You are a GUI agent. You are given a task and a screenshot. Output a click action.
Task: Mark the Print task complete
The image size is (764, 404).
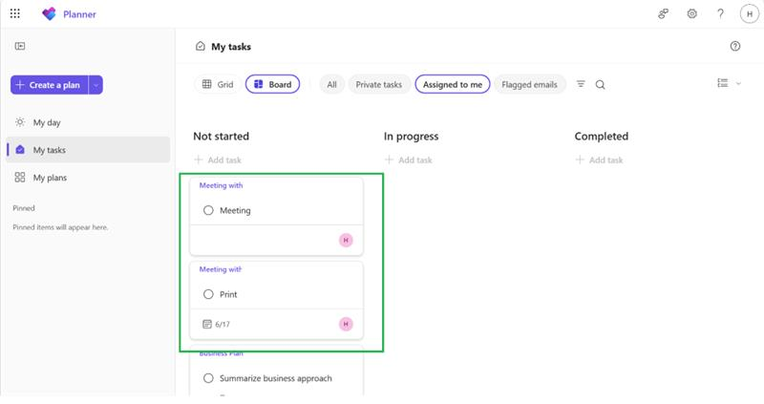click(208, 294)
